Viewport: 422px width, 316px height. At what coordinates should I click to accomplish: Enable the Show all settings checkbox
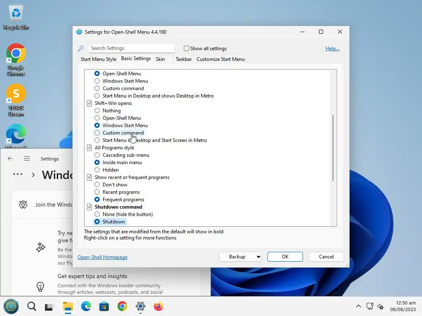coord(186,49)
